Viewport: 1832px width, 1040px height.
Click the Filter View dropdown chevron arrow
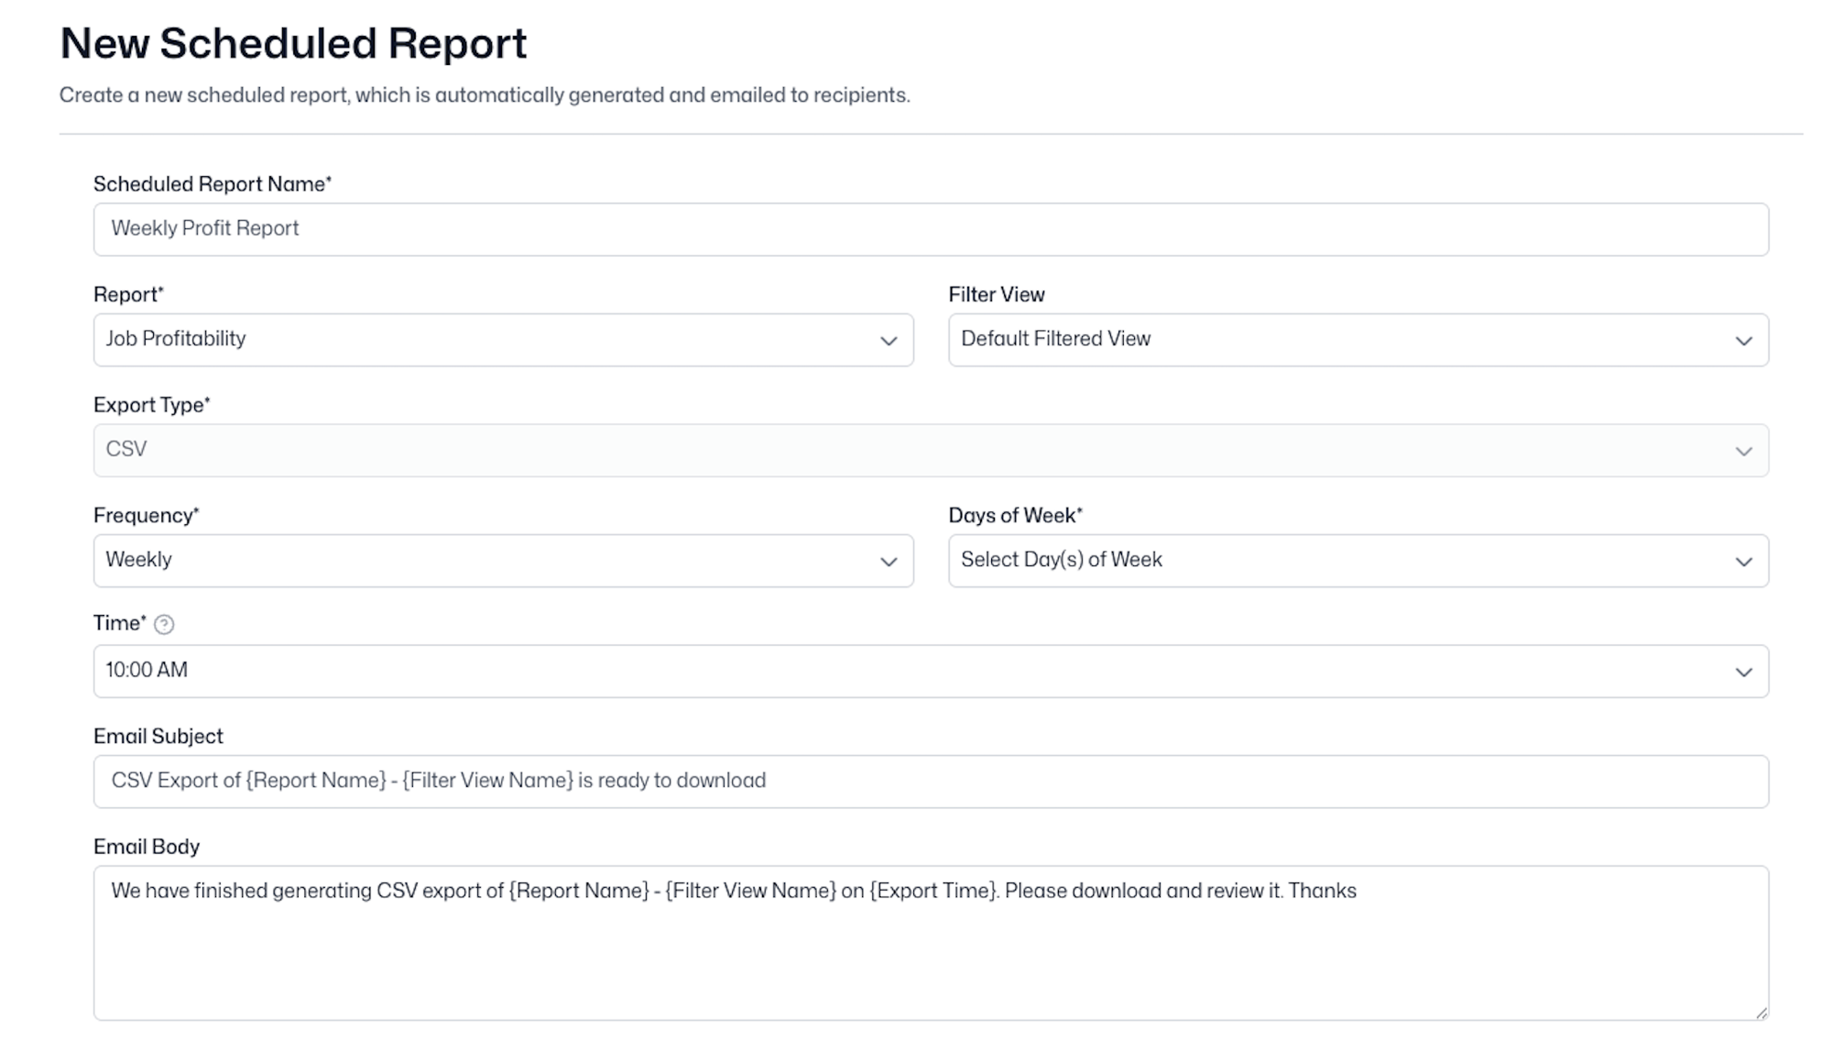[x=1743, y=341]
